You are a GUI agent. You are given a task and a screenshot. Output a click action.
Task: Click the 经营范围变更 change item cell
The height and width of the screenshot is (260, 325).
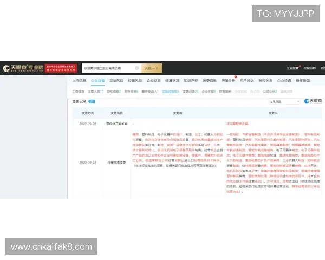click(x=116, y=162)
